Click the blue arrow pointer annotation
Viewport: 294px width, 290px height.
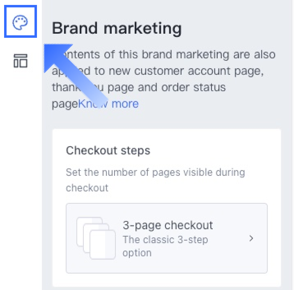[76, 76]
